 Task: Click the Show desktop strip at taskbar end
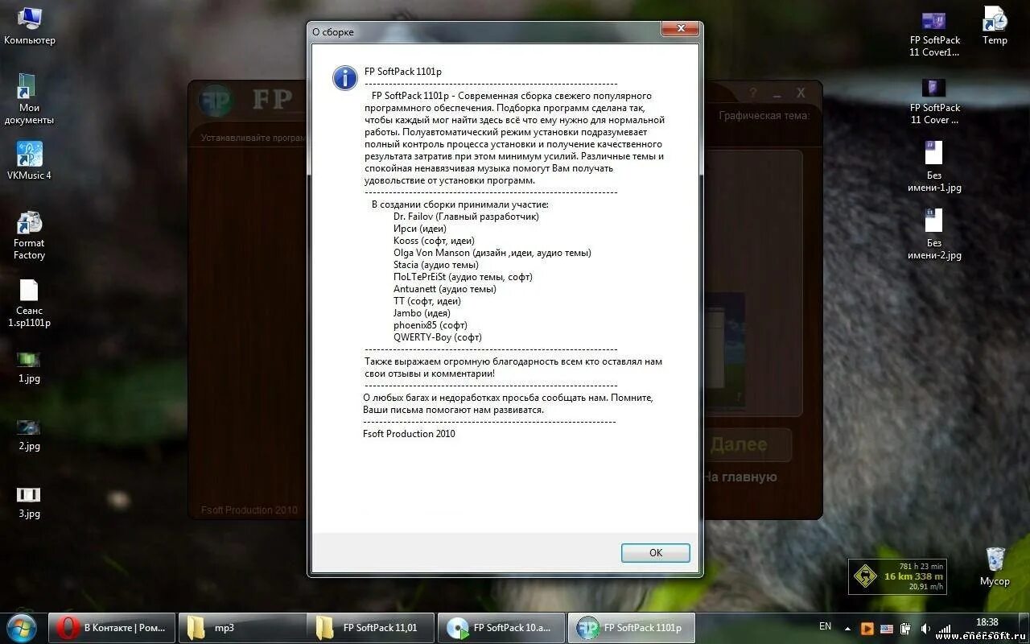click(x=1024, y=628)
